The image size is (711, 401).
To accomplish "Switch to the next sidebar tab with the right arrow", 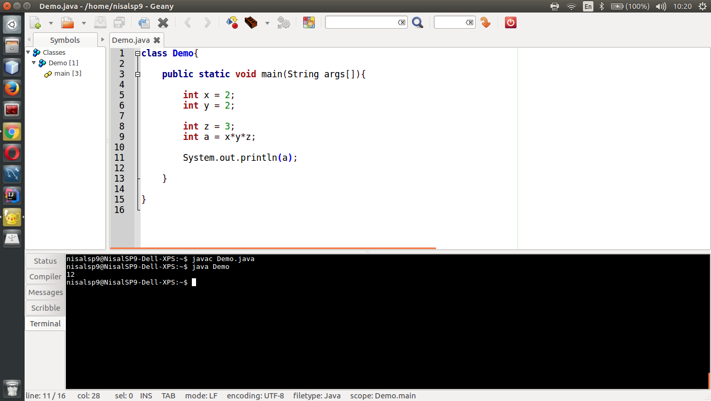I will (101, 40).
